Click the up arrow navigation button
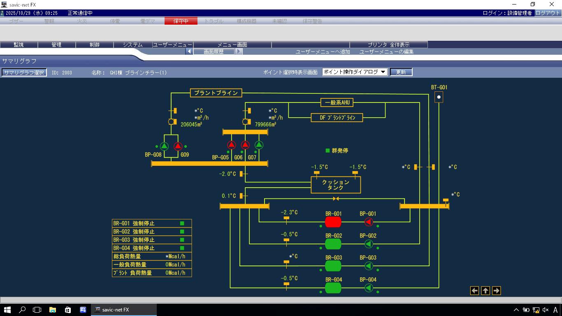 click(485, 291)
